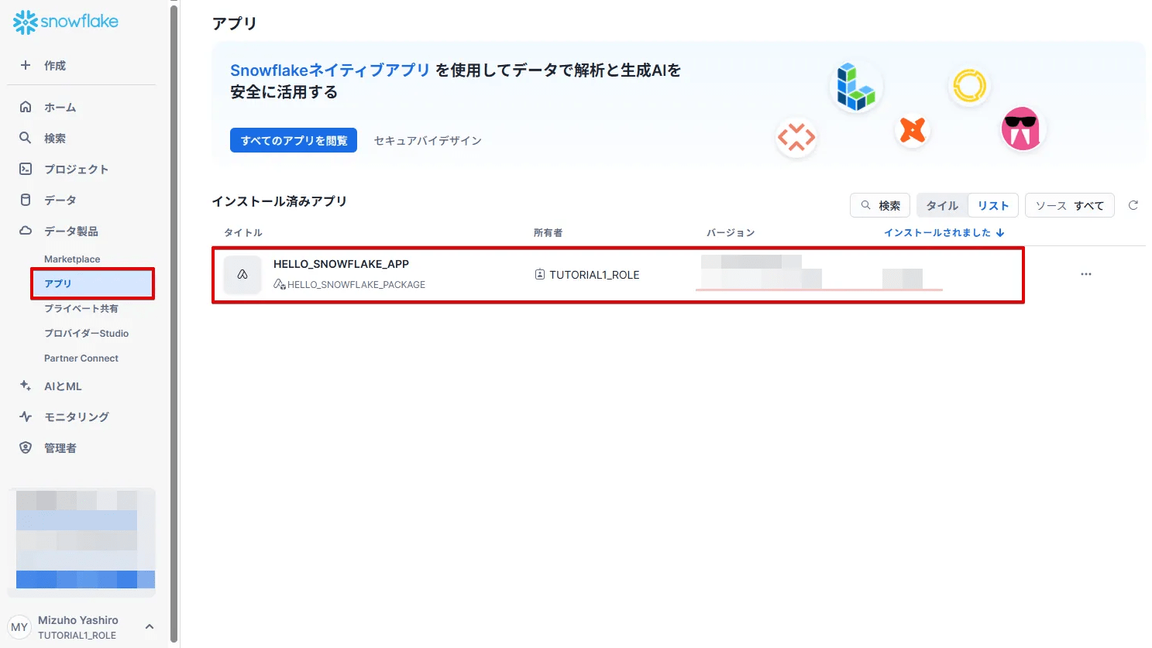Screen dimensions: 1152x648
Task: Click the Mizuho Yashiro user name
Action: point(78,619)
